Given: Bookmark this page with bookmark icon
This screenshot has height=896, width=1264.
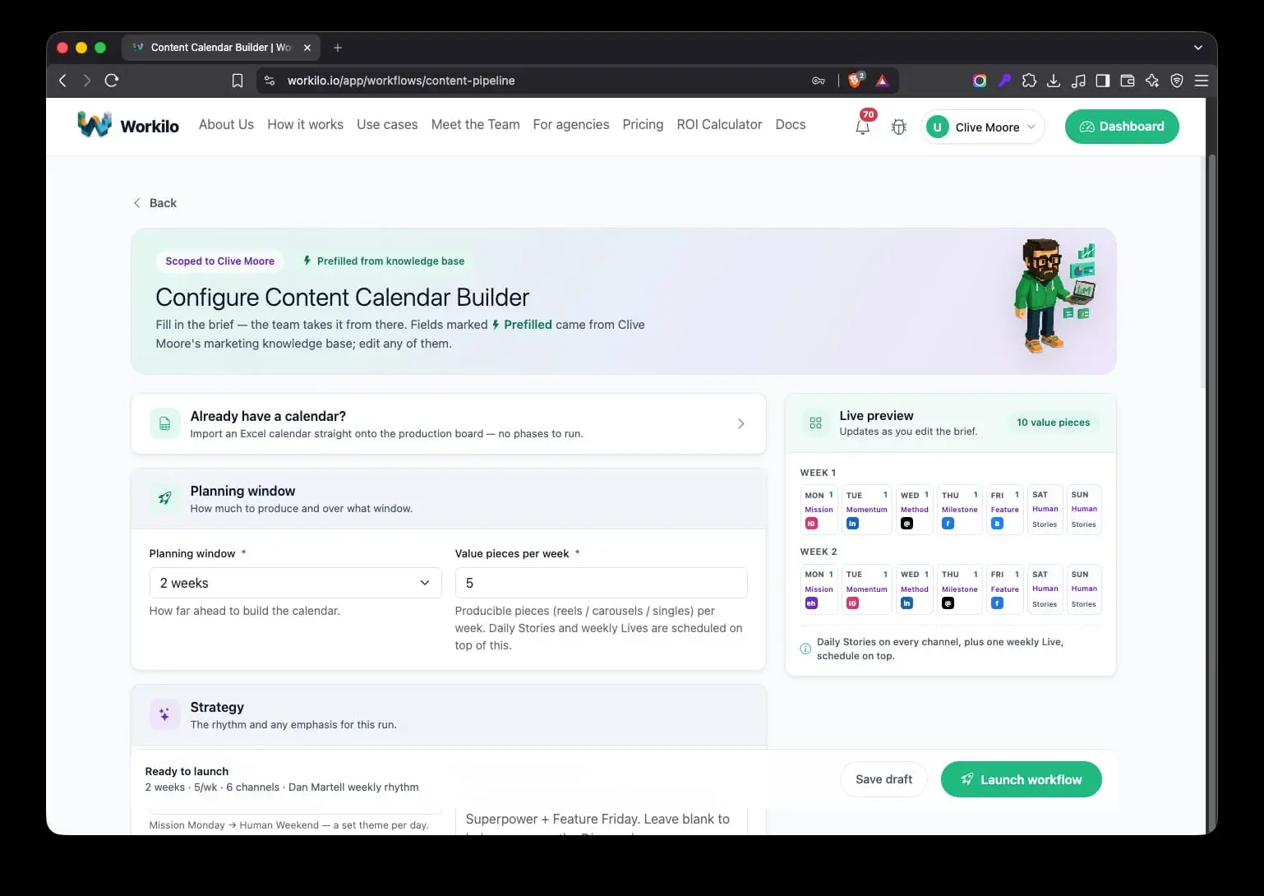Looking at the screenshot, I should pyautogui.click(x=238, y=81).
